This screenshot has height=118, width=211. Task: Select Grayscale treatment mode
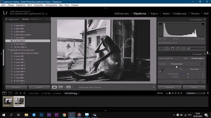tap(197, 58)
